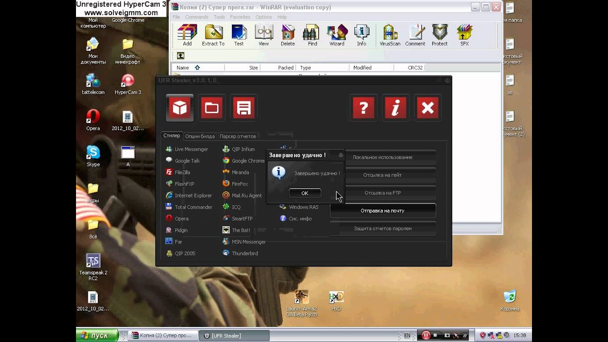
Task: Click the red italic i info icon
Action: tap(396, 108)
